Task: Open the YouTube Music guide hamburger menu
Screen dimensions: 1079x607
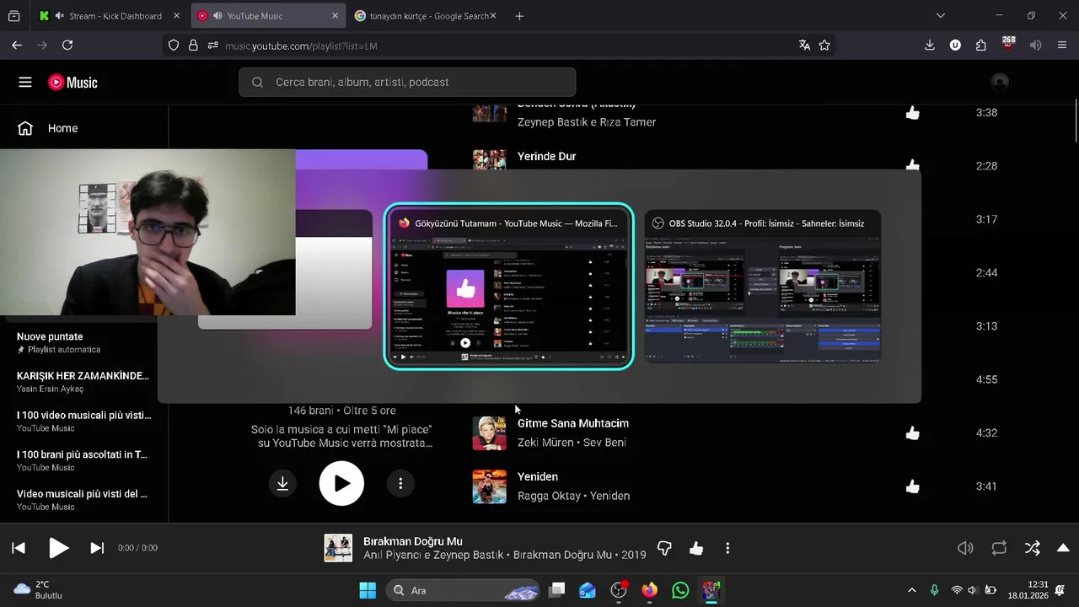Action: click(25, 82)
